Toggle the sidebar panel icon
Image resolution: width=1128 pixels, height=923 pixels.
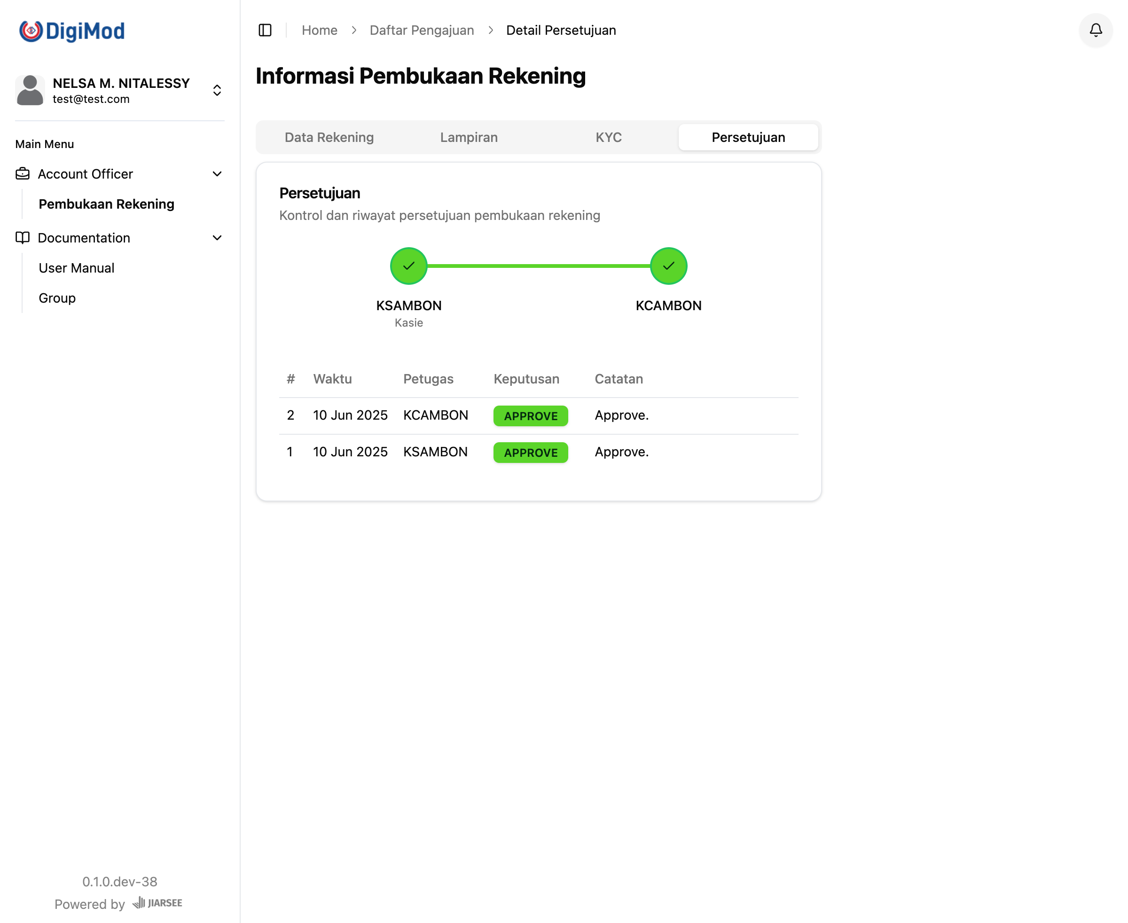tap(265, 30)
